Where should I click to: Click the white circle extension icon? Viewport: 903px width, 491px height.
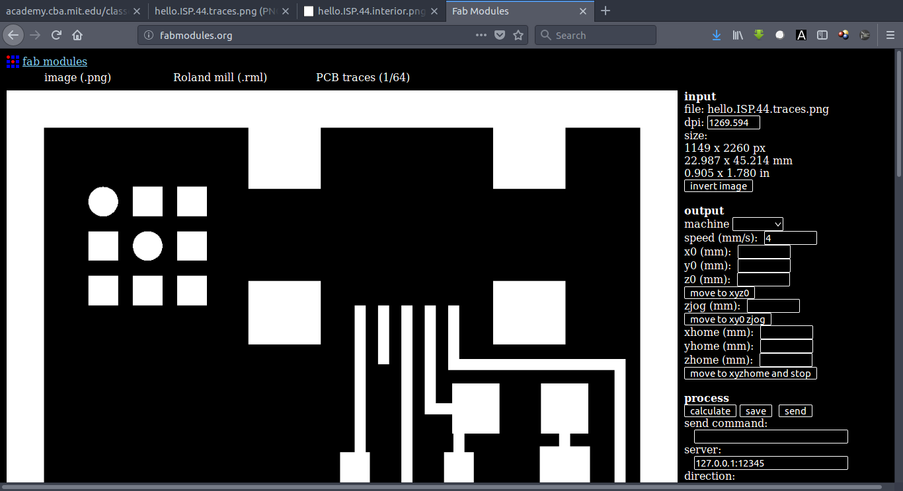(780, 35)
